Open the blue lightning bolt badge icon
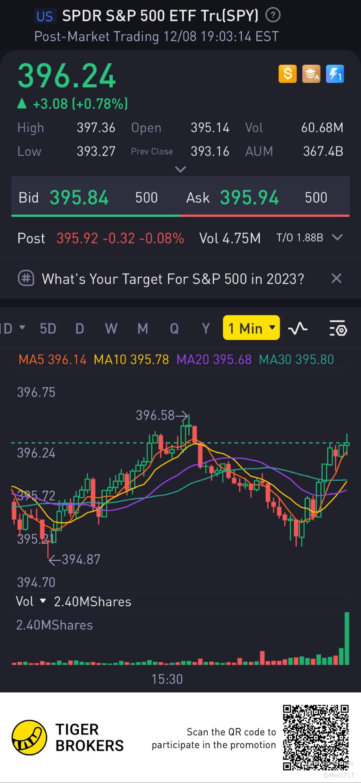361x783 pixels. coord(335,74)
